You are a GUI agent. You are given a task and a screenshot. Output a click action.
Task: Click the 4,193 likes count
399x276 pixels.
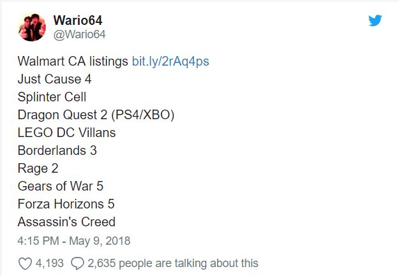[49, 263]
